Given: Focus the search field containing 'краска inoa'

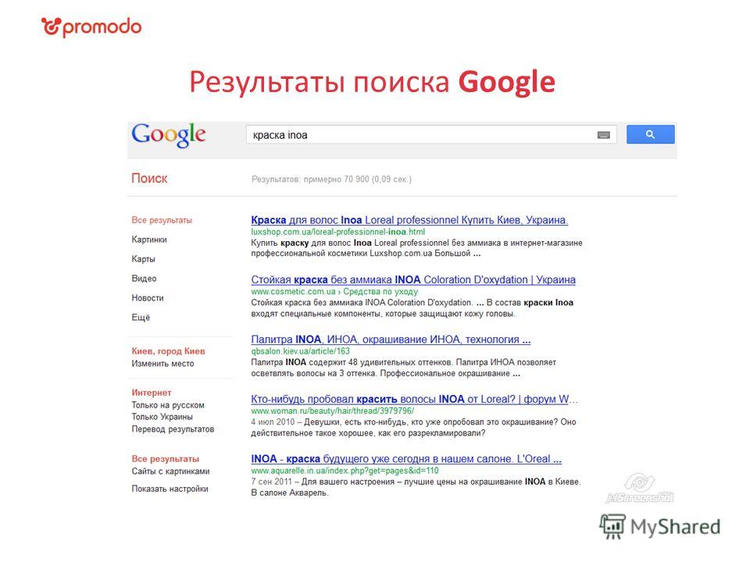Looking at the screenshot, I should [x=431, y=135].
